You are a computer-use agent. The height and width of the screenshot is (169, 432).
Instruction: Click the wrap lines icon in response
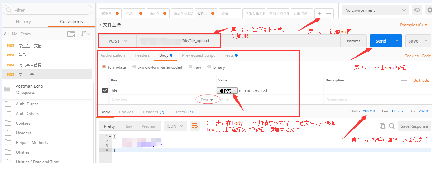195,126
